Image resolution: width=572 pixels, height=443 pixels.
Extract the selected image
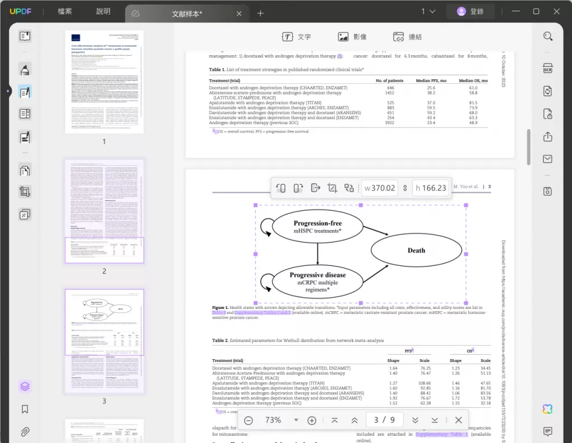tap(315, 188)
